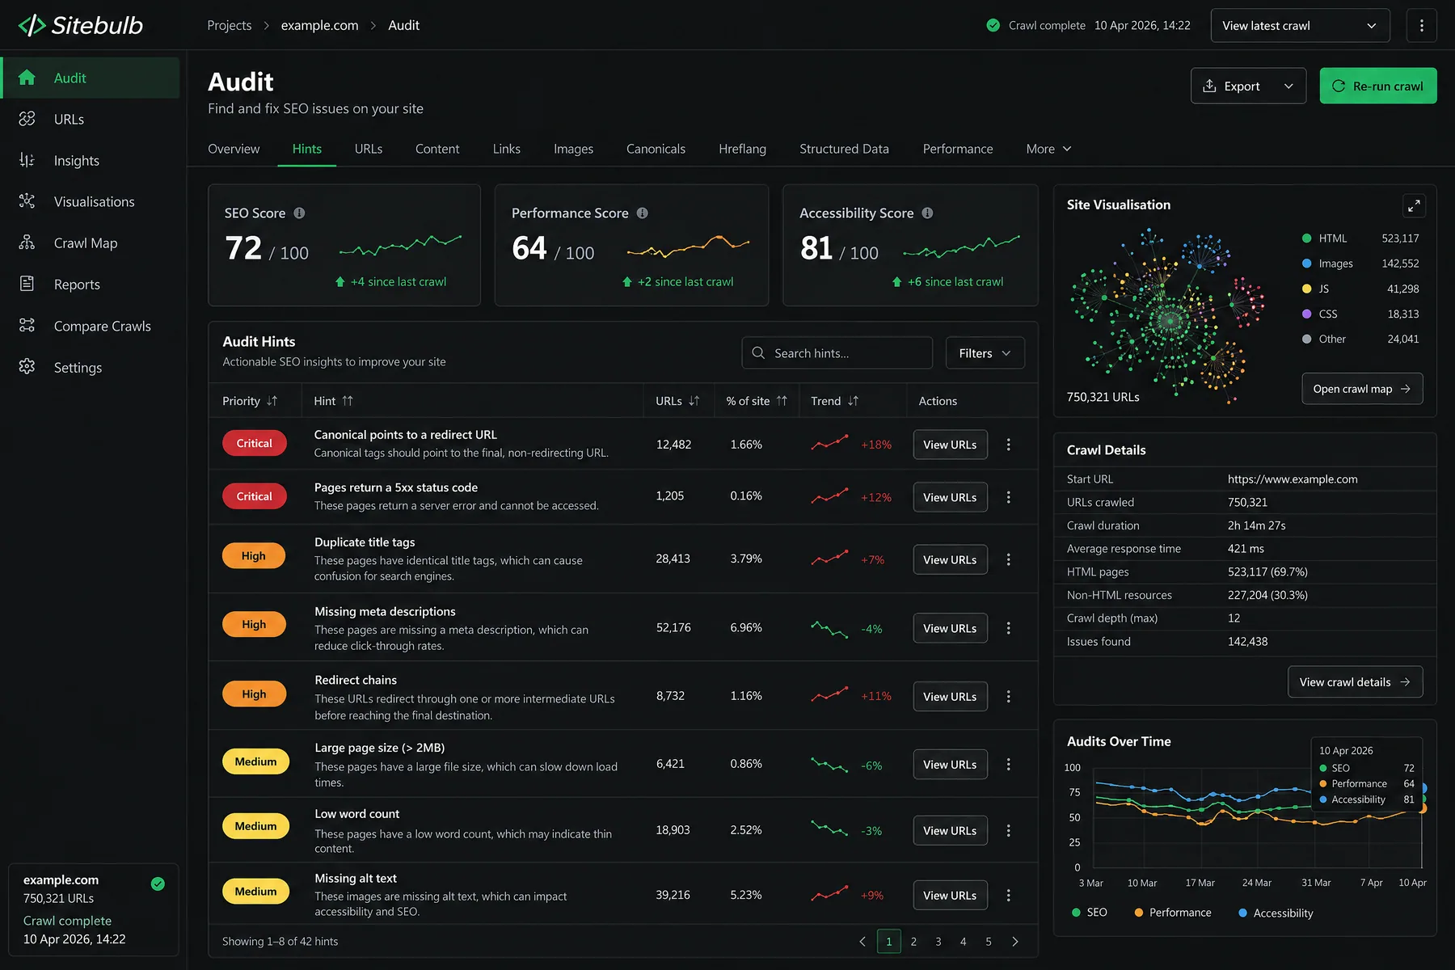Switch to the Overview tab
Screen dimensions: 1455x970
coord(234,149)
